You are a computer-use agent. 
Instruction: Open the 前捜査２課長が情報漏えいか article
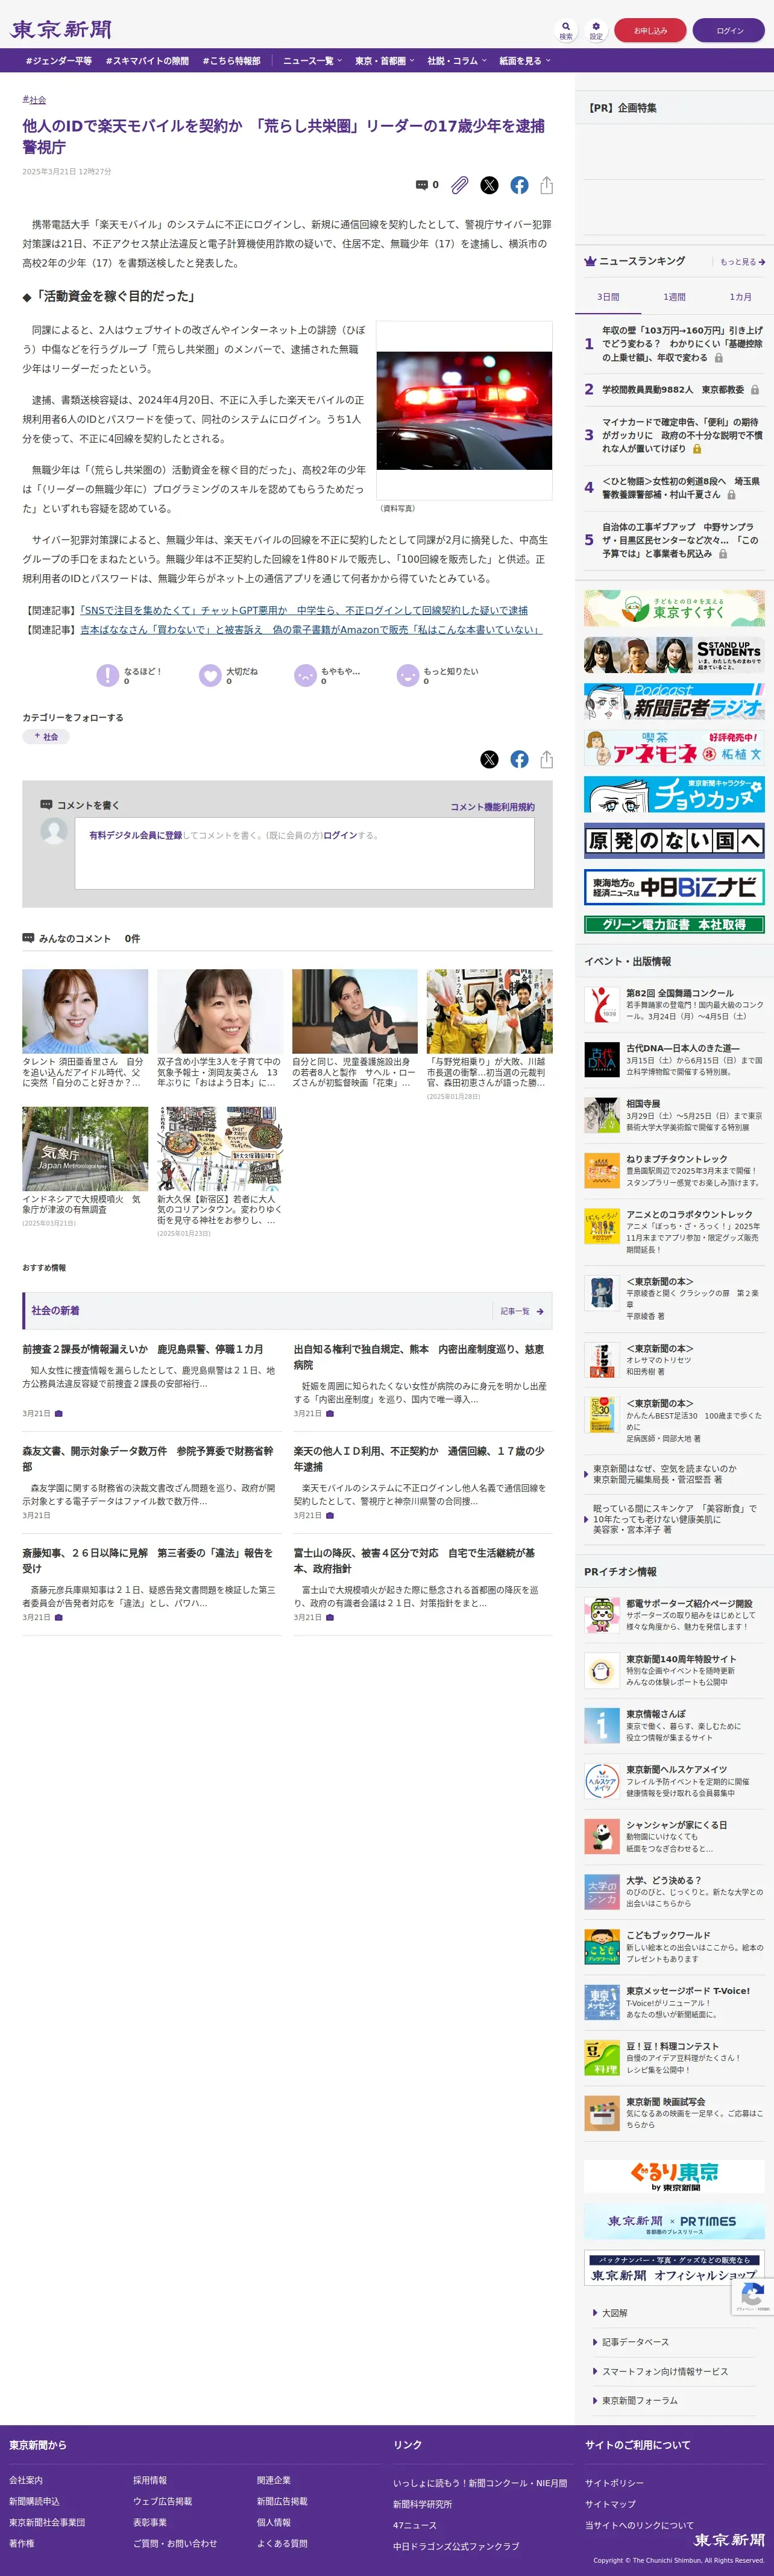point(143,1349)
